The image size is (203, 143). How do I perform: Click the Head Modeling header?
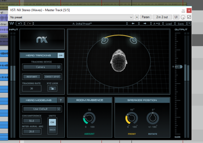(x=38, y=100)
